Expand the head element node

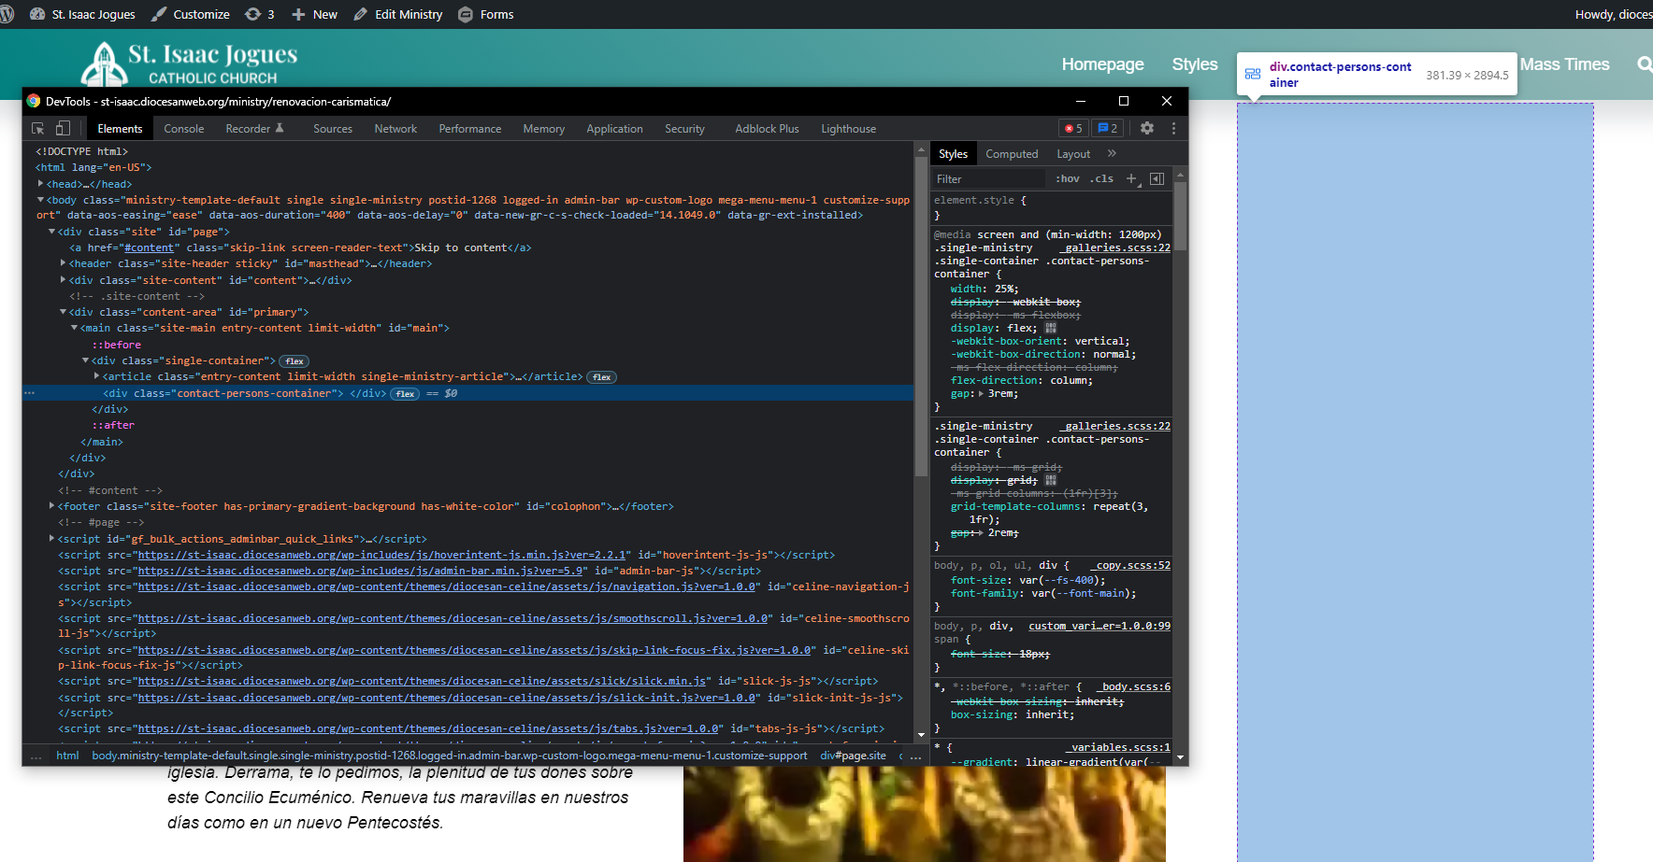[41, 184]
